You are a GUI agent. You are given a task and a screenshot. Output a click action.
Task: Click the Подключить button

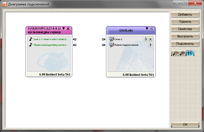tap(185, 44)
